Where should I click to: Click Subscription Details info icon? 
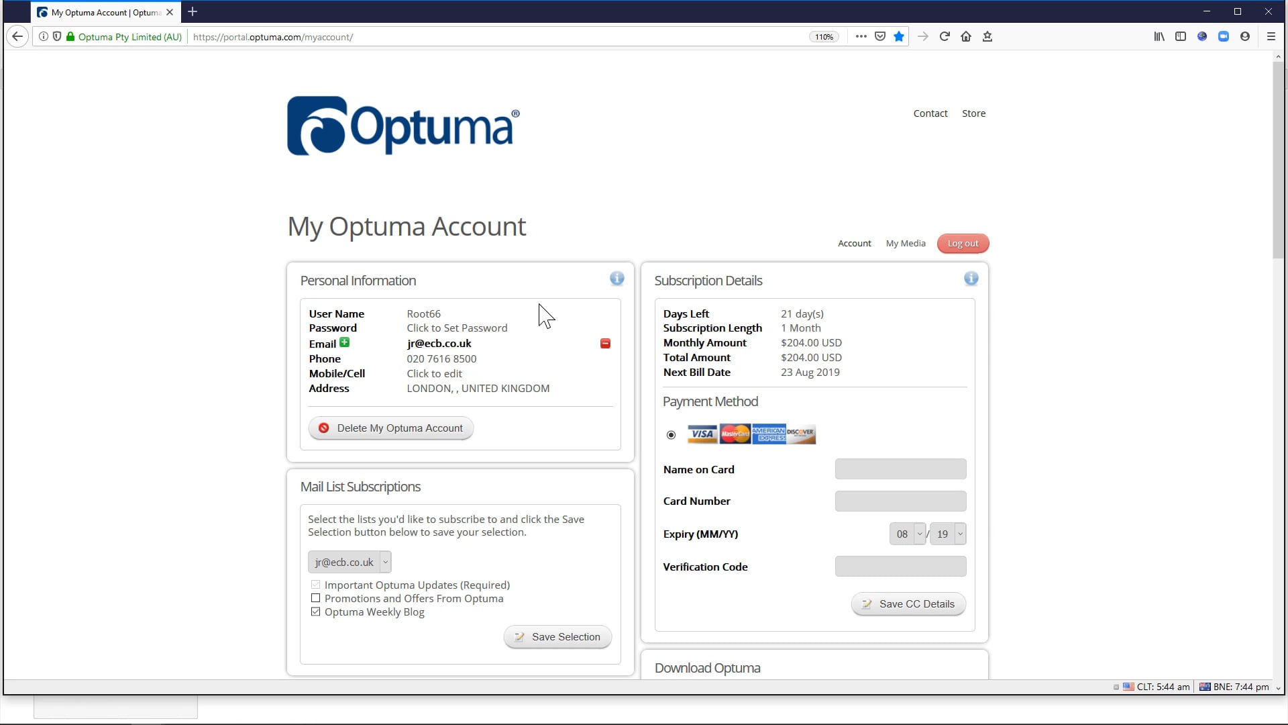point(971,279)
